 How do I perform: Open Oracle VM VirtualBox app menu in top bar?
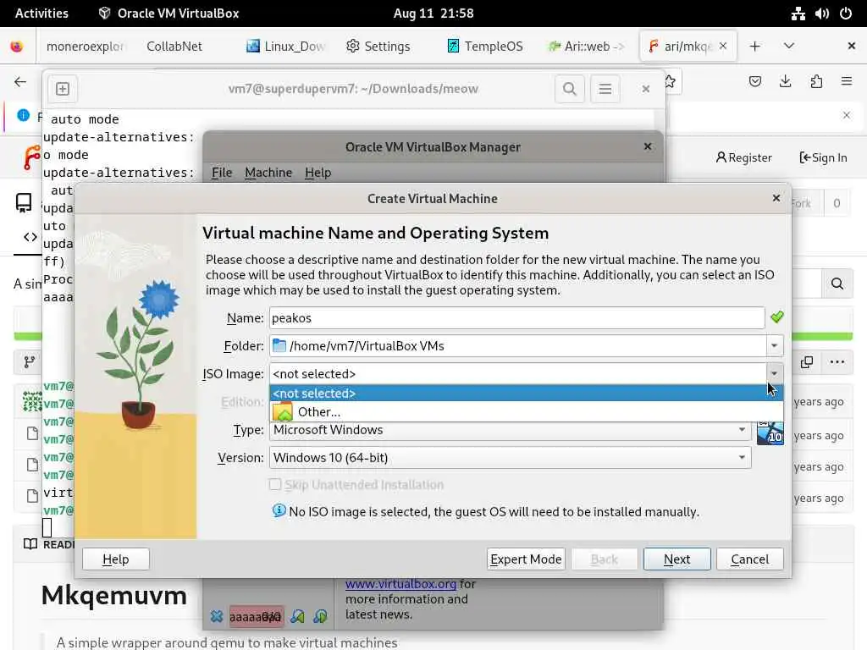tap(168, 14)
